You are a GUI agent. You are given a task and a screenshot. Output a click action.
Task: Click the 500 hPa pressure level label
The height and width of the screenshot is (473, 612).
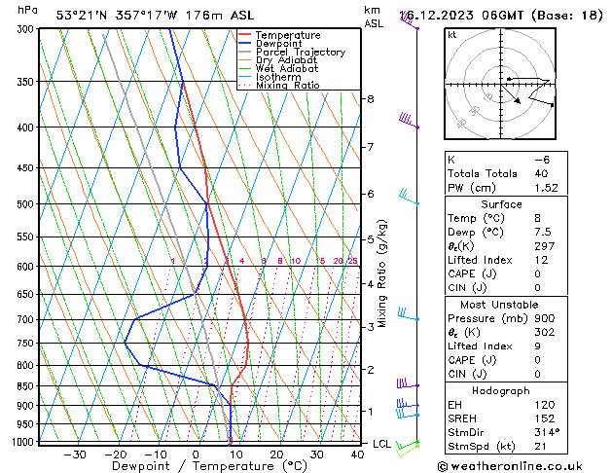[25, 204]
